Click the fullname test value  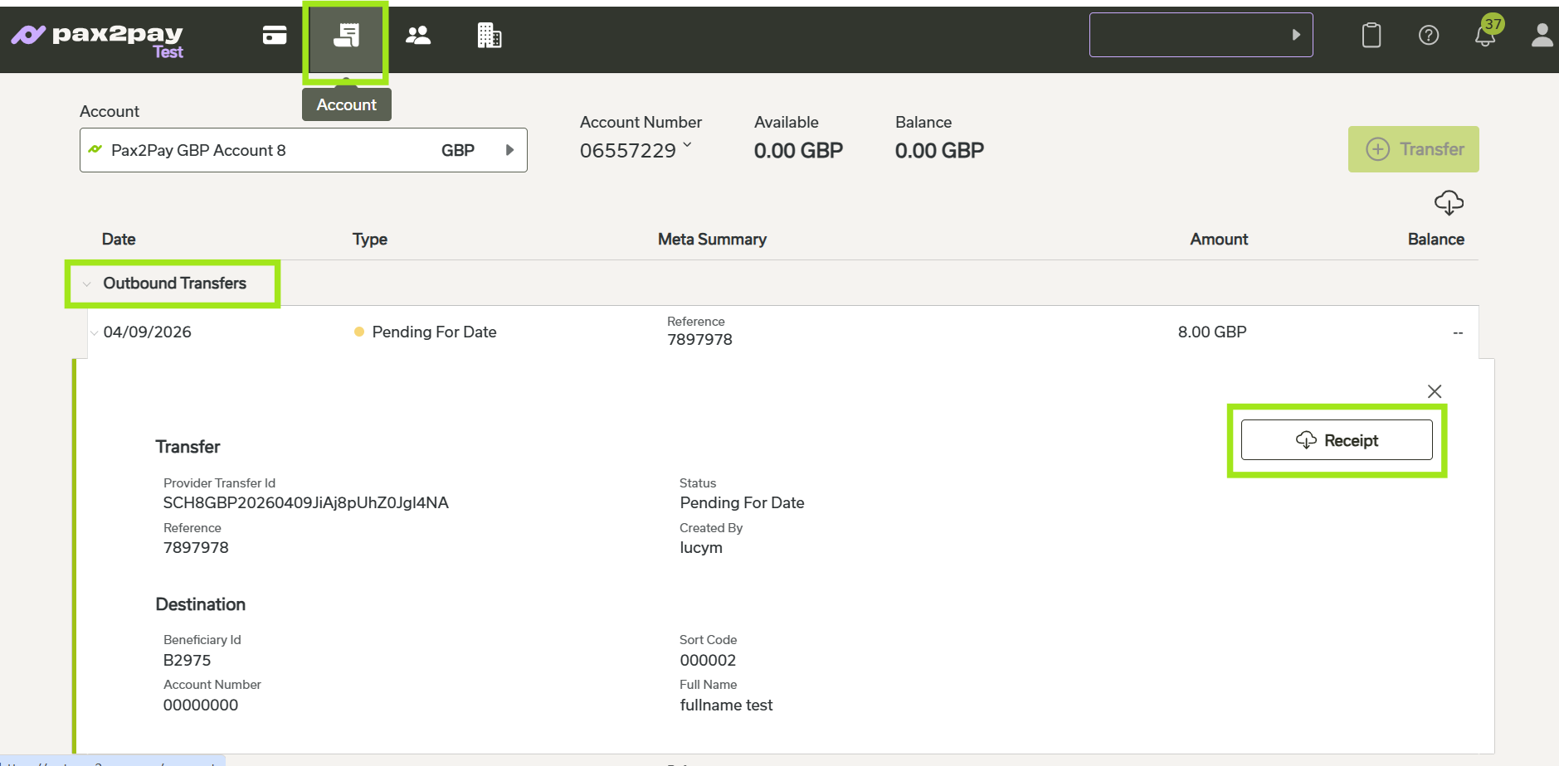[x=726, y=705]
